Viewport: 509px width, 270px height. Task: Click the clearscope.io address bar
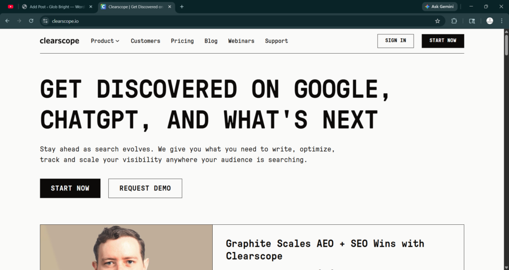(239, 21)
